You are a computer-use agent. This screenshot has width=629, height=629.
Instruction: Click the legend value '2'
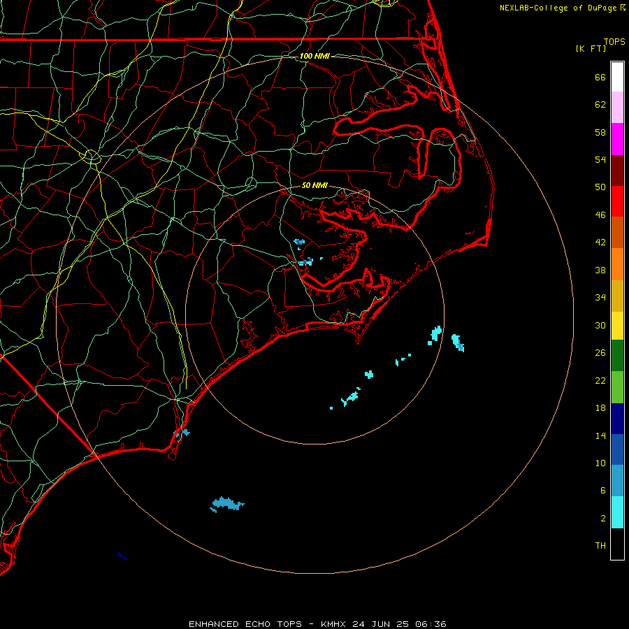pyautogui.click(x=603, y=519)
